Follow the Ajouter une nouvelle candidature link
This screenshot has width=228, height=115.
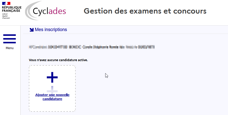(x=52, y=97)
